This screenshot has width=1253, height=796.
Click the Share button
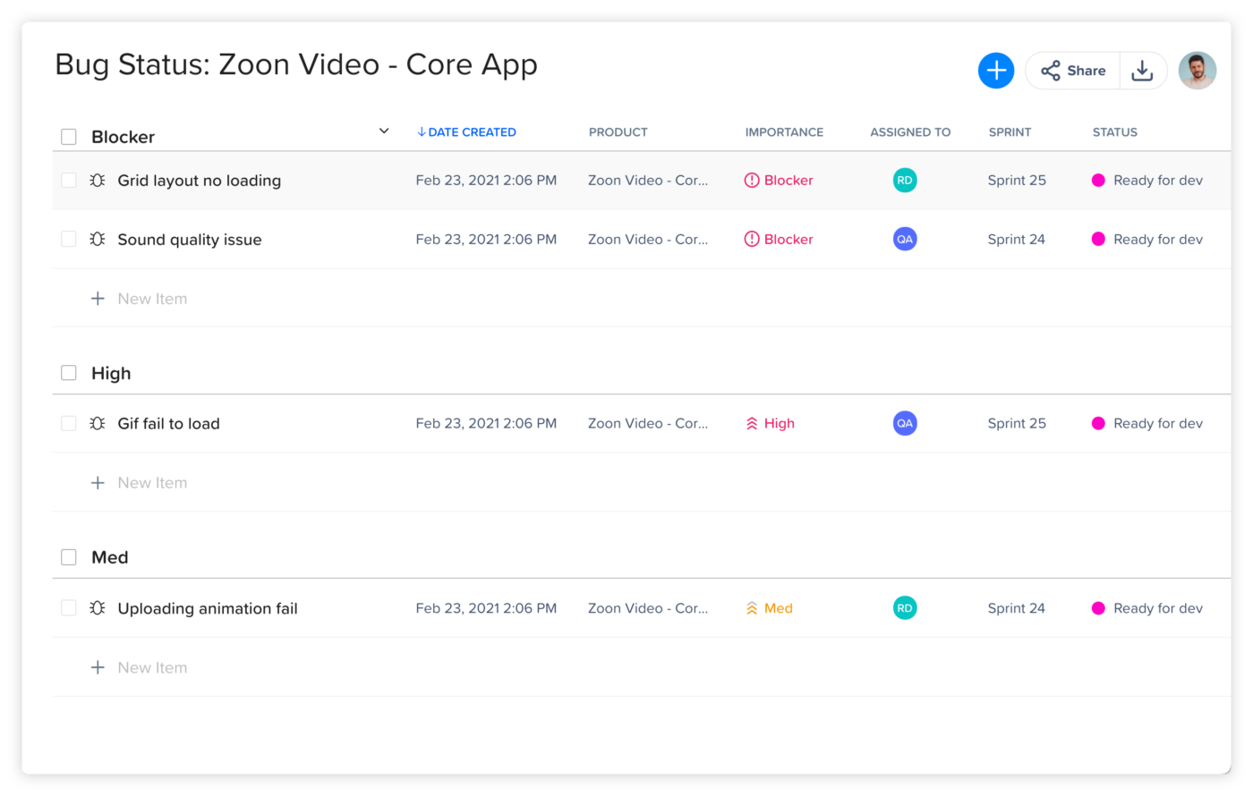[x=1074, y=71]
